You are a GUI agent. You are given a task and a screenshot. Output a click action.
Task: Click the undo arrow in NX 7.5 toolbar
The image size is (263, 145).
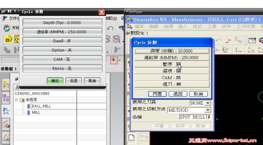[x=110, y=28]
